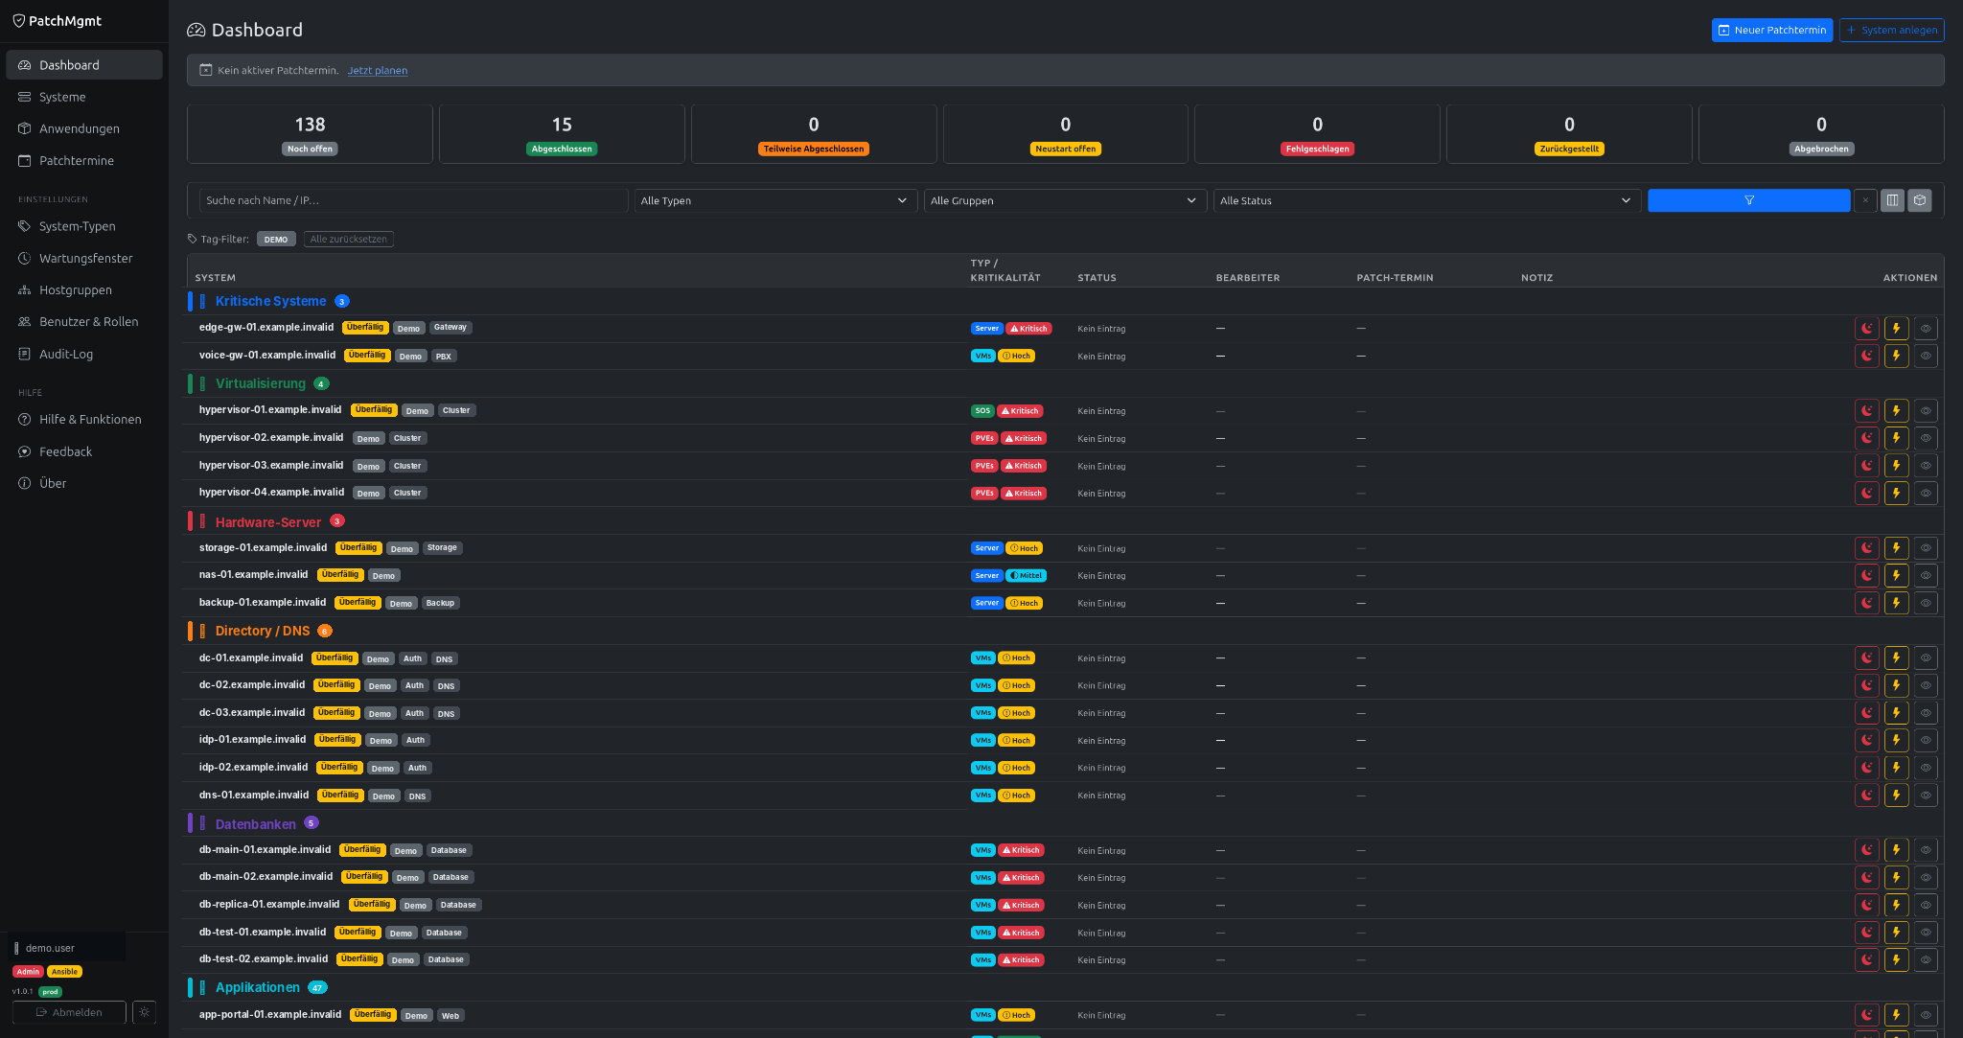Collapse the Datenbanken group
This screenshot has height=1038, width=1963.
256,824
